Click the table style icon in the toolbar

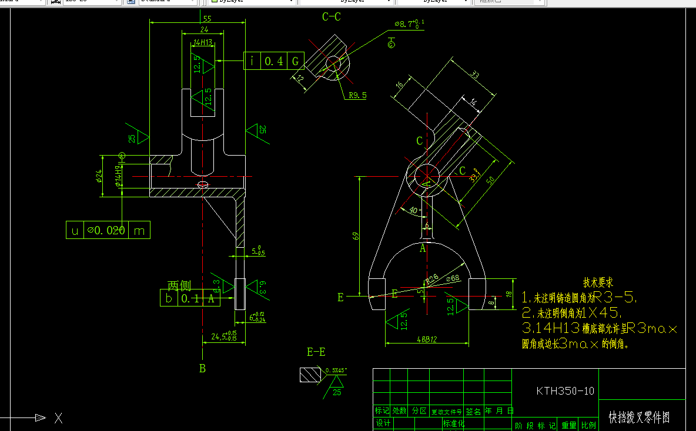[131, 2]
